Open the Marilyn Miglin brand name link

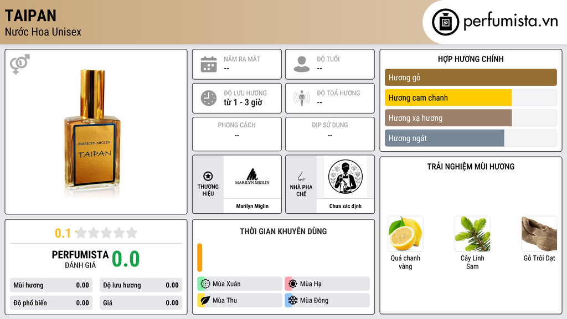pos(252,206)
